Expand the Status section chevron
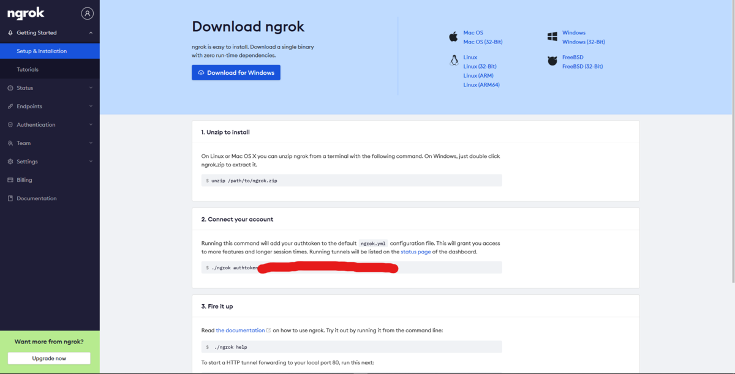Image resolution: width=735 pixels, height=374 pixels. [x=91, y=88]
